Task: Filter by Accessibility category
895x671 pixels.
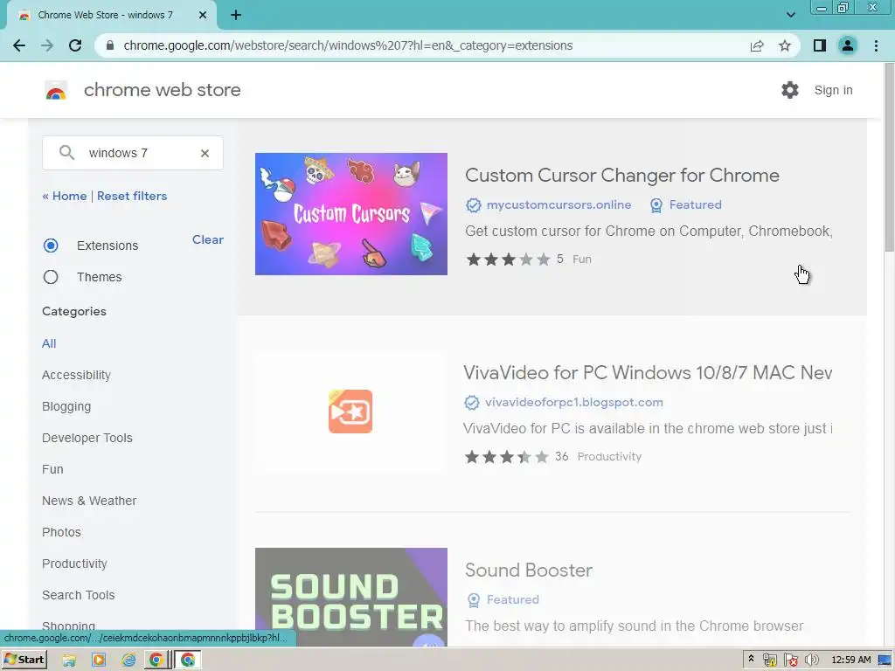Action: click(x=77, y=375)
